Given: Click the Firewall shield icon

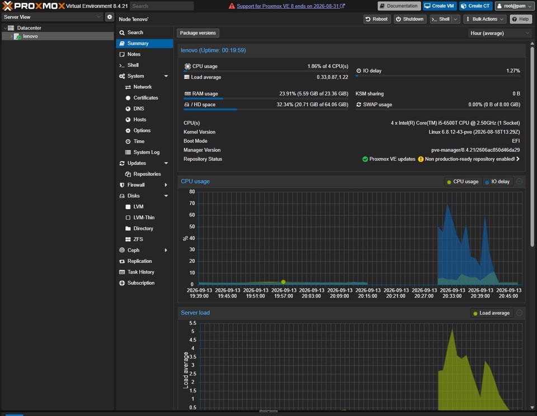Looking at the screenshot, I should coord(122,185).
